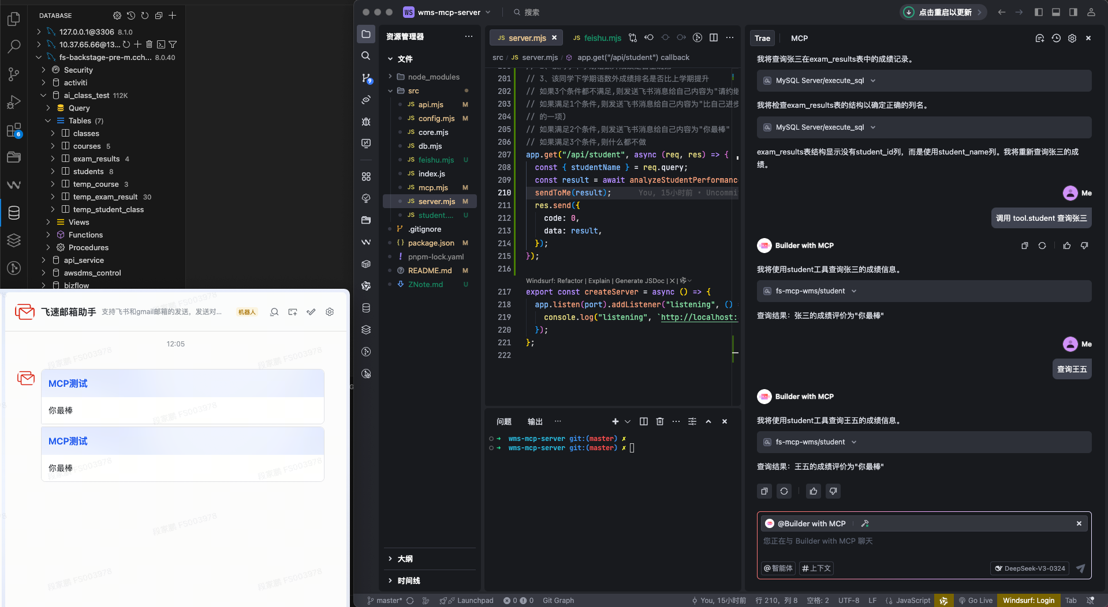Select the students table

click(88, 171)
